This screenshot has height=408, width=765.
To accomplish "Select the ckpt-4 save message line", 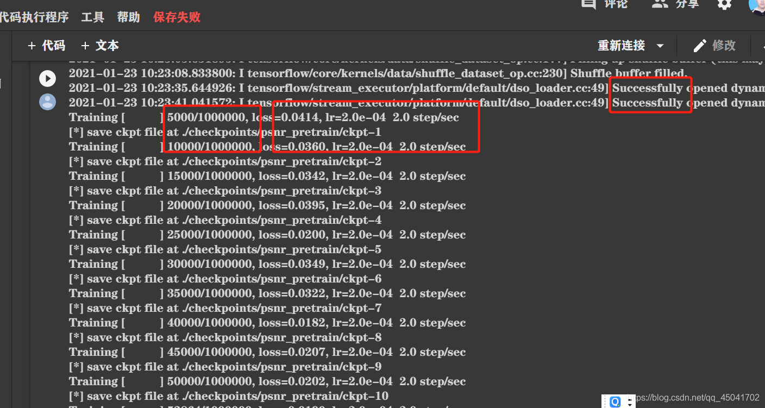I will [225, 220].
